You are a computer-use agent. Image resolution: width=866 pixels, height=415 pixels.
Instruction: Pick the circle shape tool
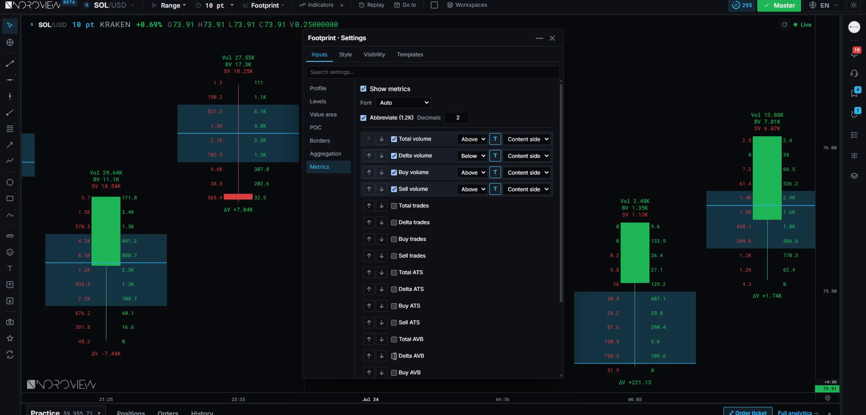pyautogui.click(x=10, y=182)
